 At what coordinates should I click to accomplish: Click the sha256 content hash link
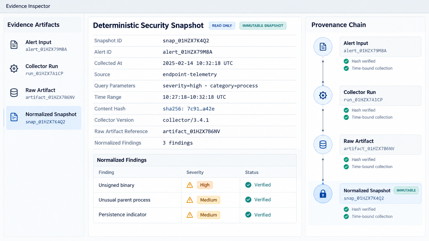[189, 109]
